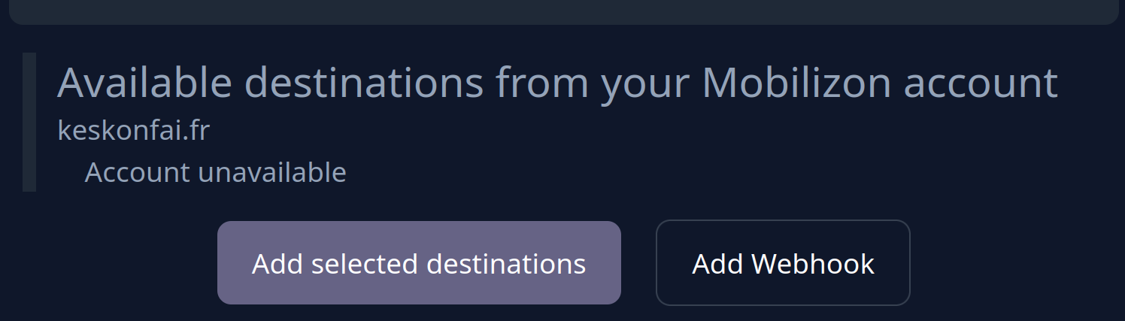Click the Account unavailable message
This screenshot has height=321, width=1125.
tap(215, 172)
